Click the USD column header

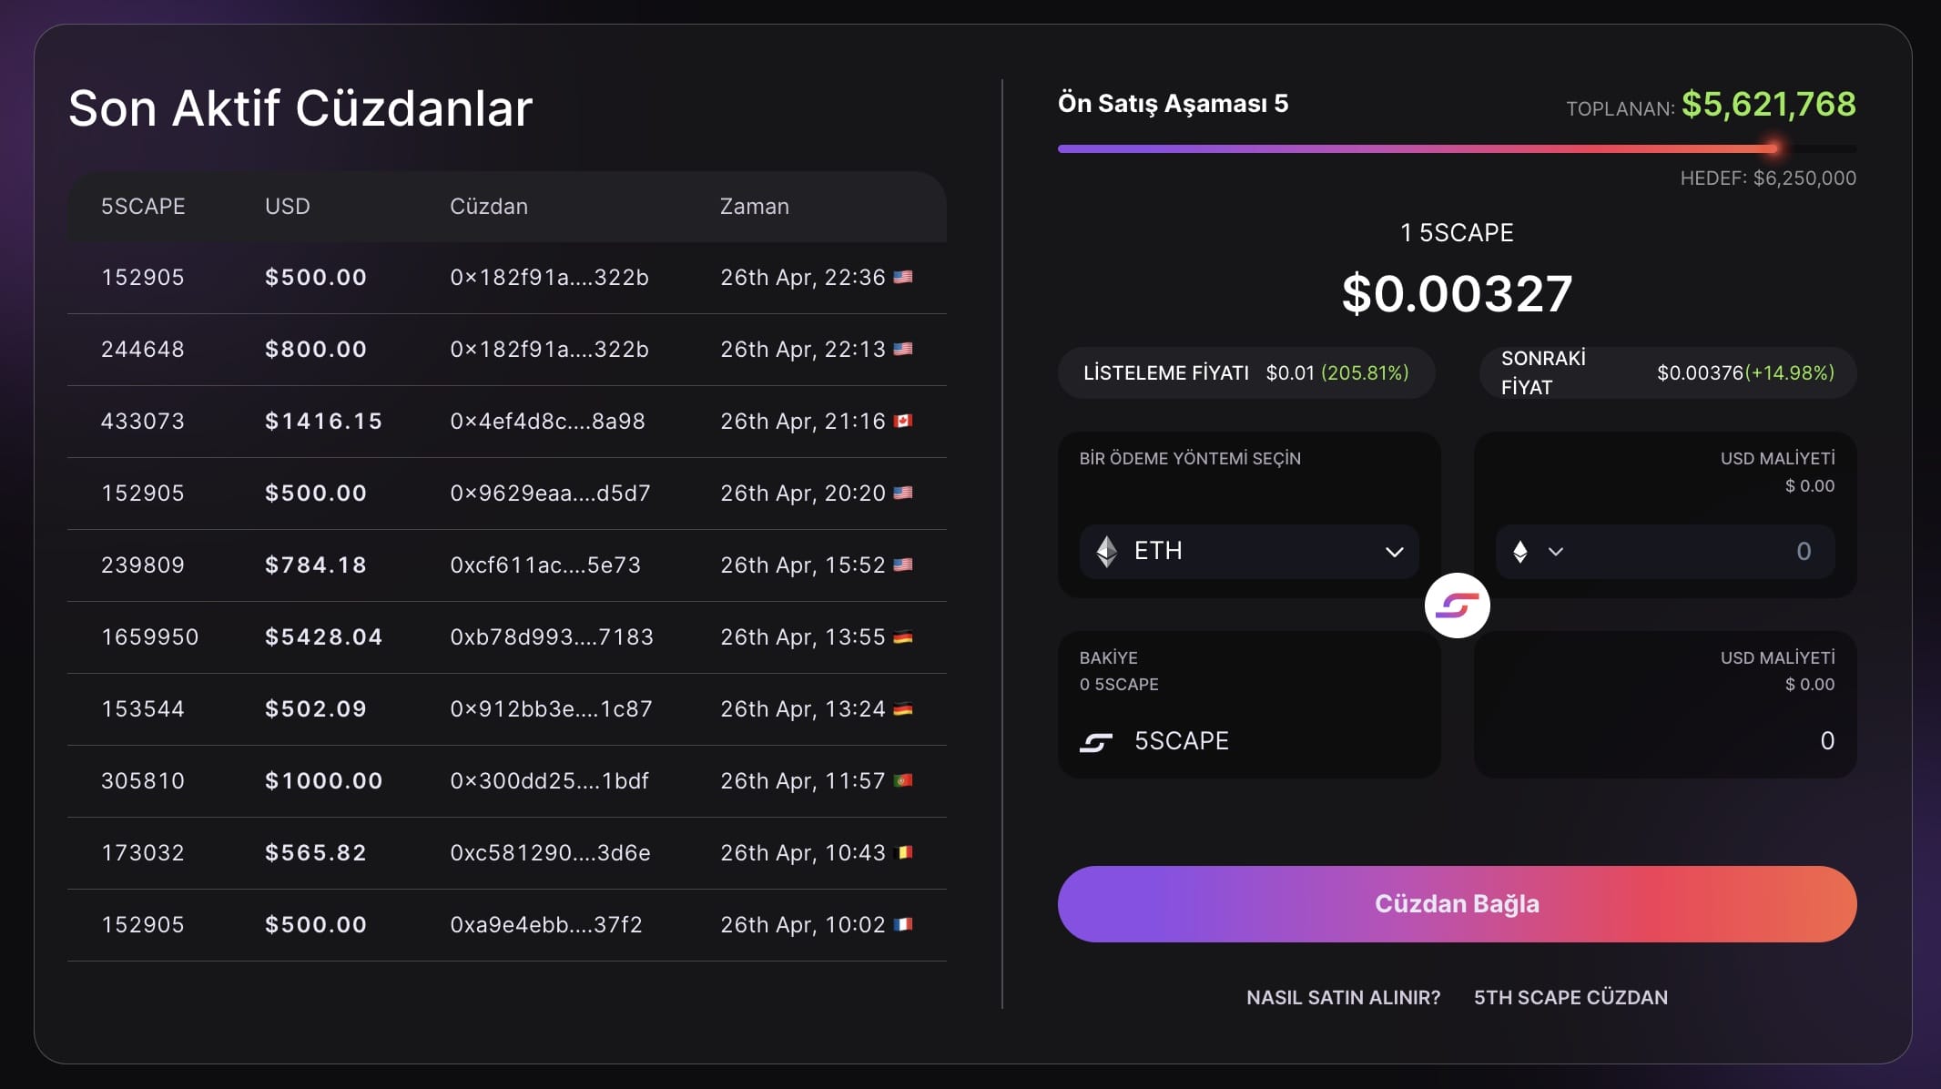coord(287,207)
